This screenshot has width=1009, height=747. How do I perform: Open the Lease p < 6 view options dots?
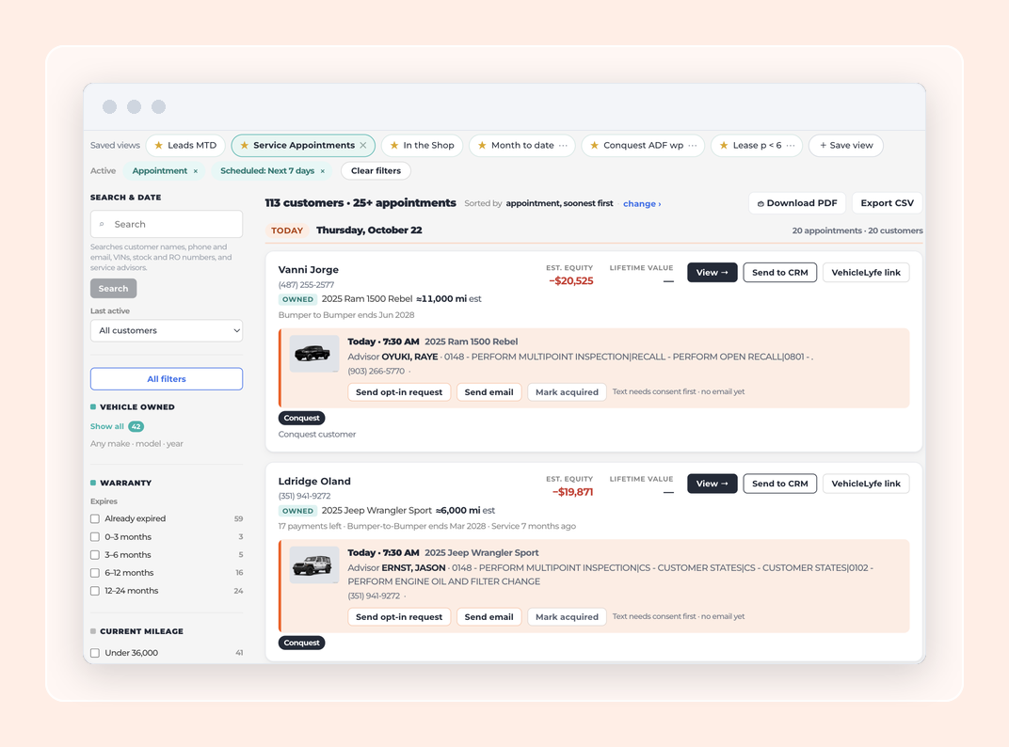[x=791, y=146]
